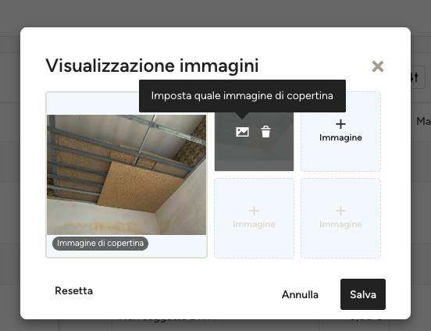Click the greyed 'Immagine' label in the lower-left slot
The width and height of the screenshot is (431, 331).
(254, 224)
